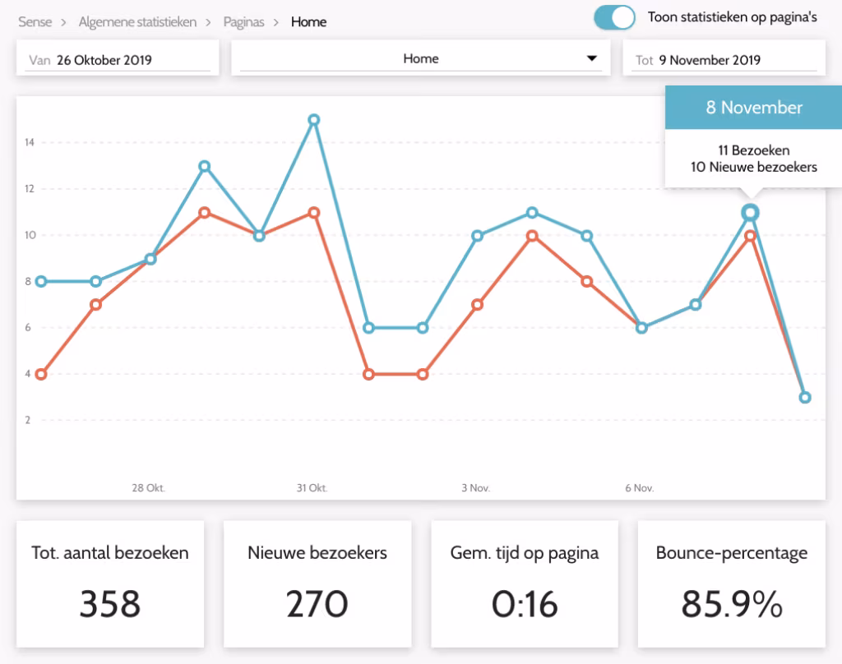Image resolution: width=842 pixels, height=664 pixels.
Task: Click the last data point at value 3
Action: tap(805, 397)
